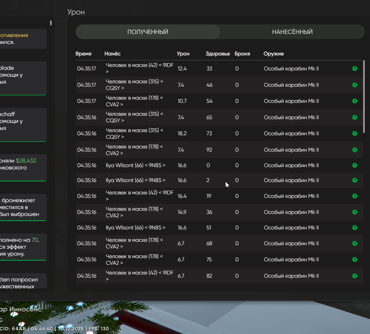
Task: Click the damage table vertical scrollbar
Action: click(x=364, y=97)
